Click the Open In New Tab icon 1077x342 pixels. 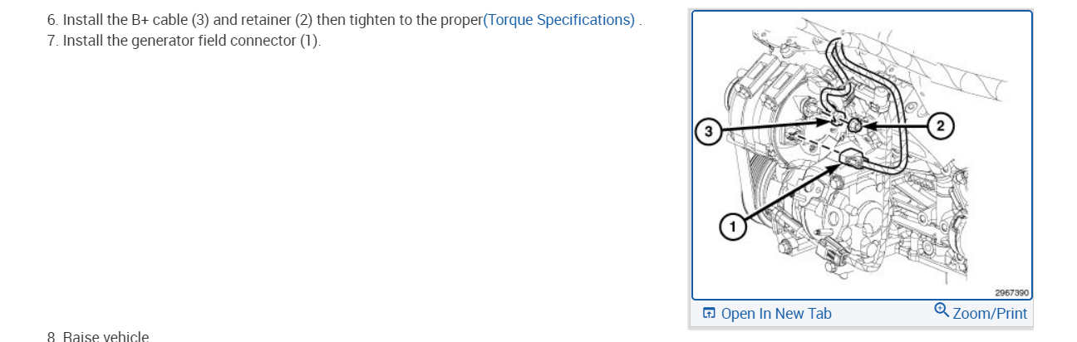pos(709,313)
